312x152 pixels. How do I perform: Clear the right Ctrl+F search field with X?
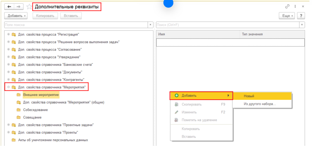pyautogui.click(x=302, y=25)
